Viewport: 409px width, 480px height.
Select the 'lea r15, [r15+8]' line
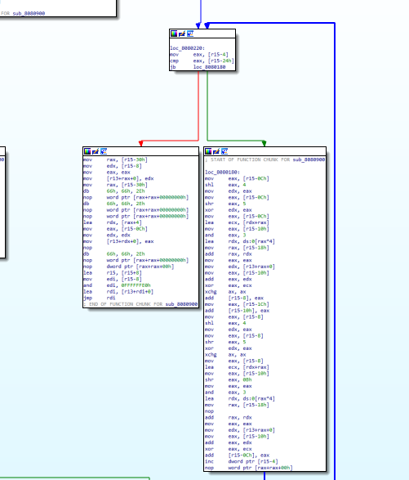(113, 273)
